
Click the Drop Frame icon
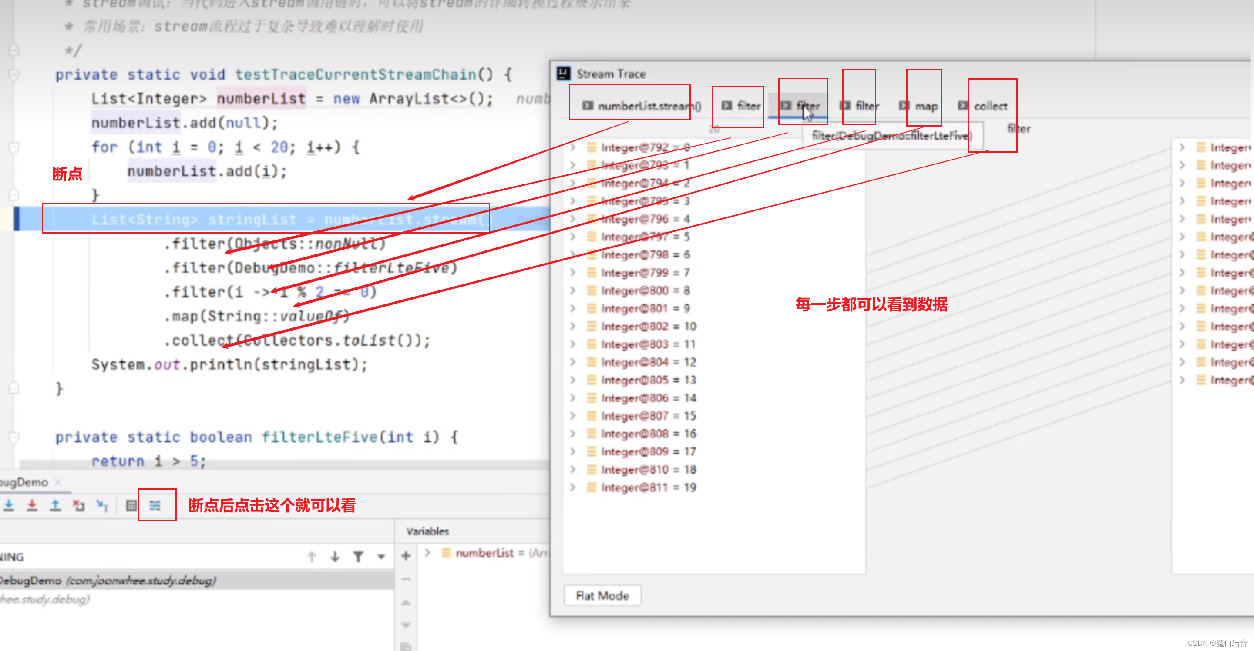pyautogui.click(x=78, y=506)
